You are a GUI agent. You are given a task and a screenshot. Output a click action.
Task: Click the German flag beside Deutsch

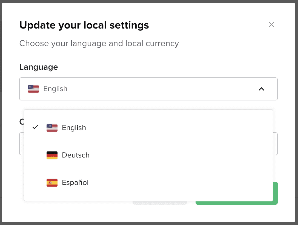[x=52, y=155]
